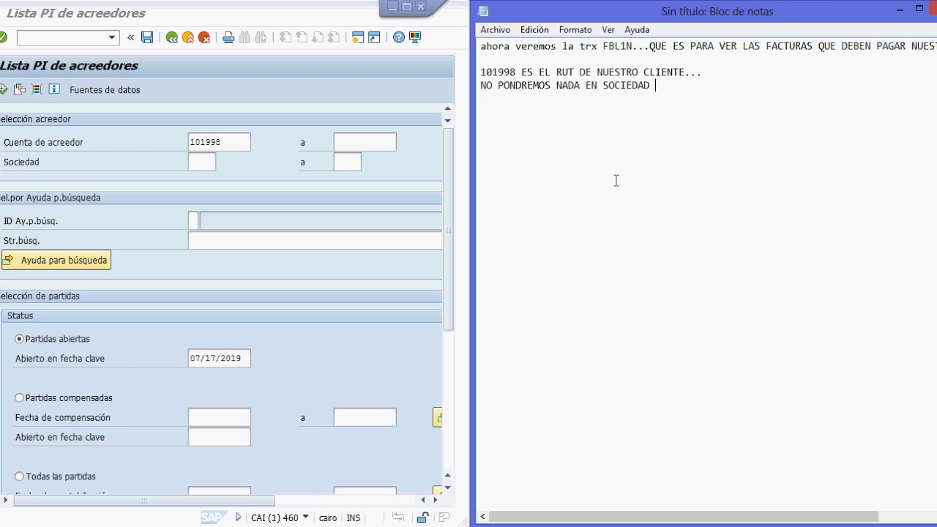
Task: Click the green Back icon
Action: coord(172,37)
